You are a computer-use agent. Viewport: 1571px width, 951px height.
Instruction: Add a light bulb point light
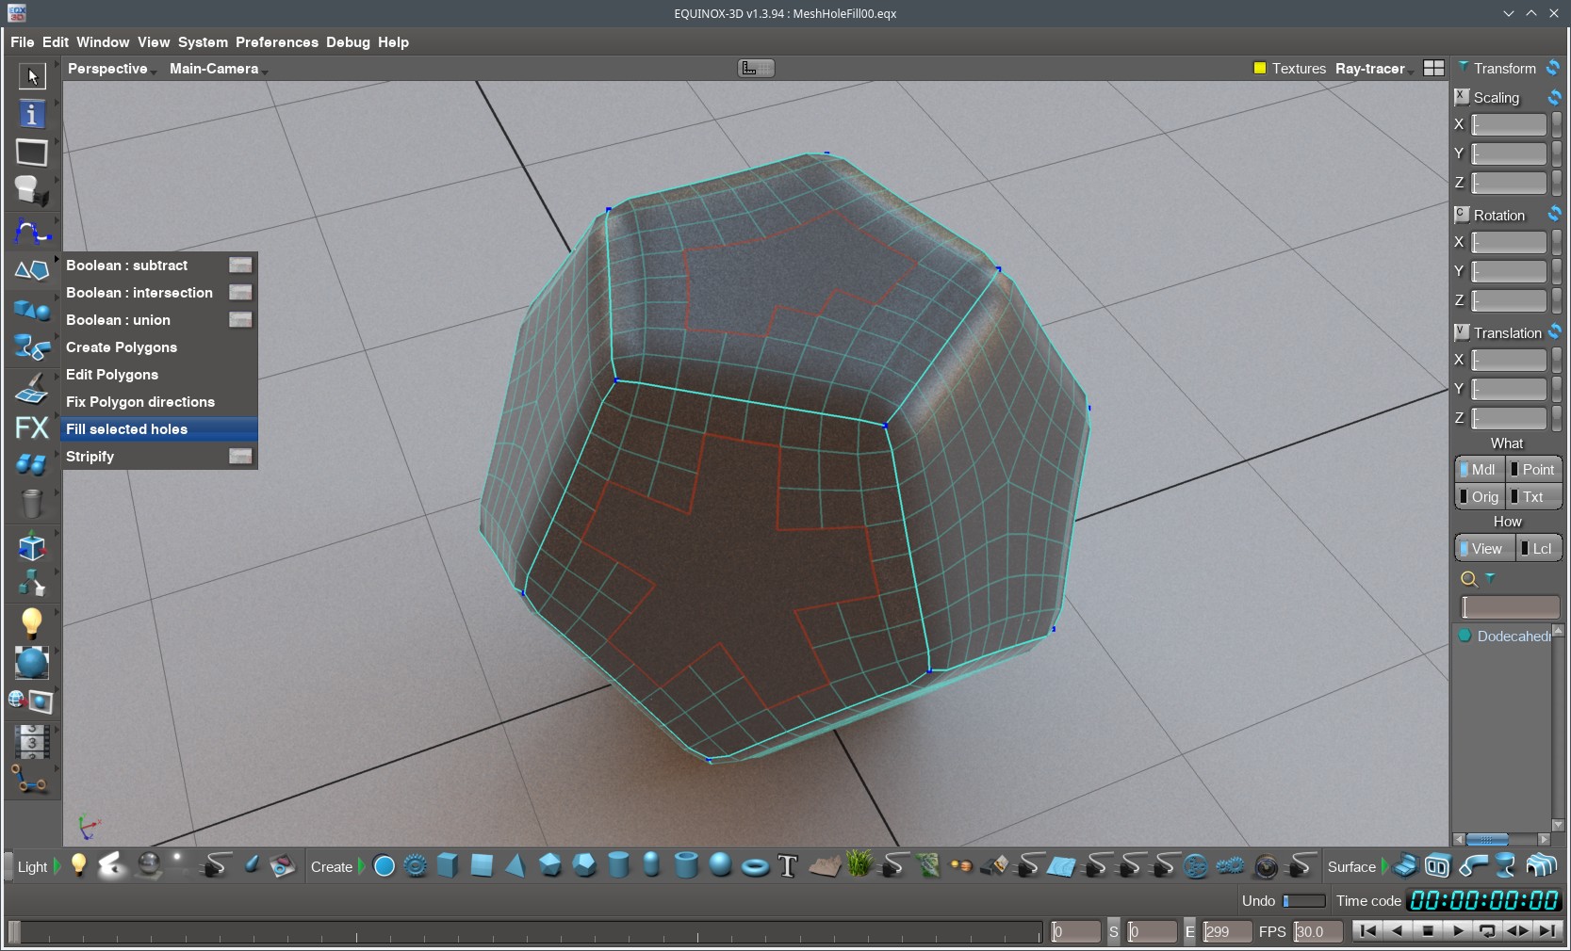click(79, 865)
